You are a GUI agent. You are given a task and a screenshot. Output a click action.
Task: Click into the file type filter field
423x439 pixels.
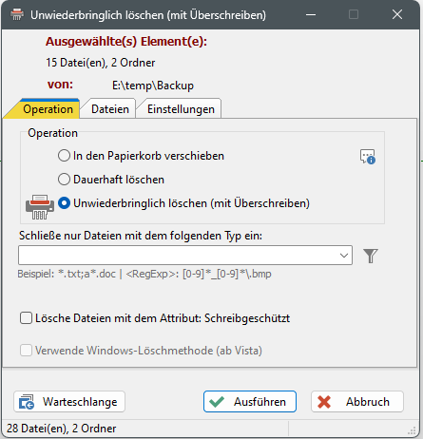(x=178, y=255)
